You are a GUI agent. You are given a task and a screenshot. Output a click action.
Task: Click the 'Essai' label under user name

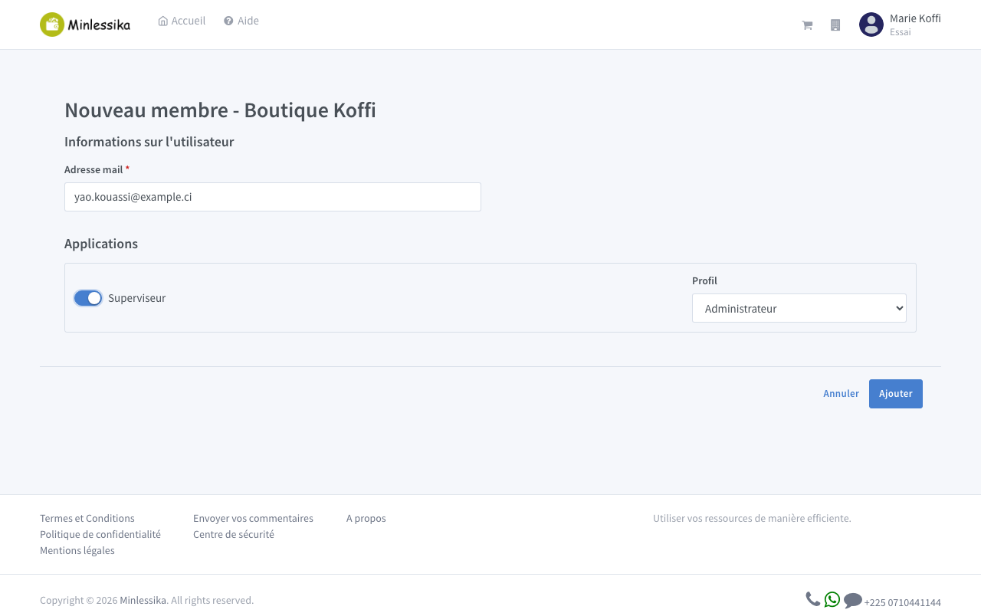coord(901,32)
